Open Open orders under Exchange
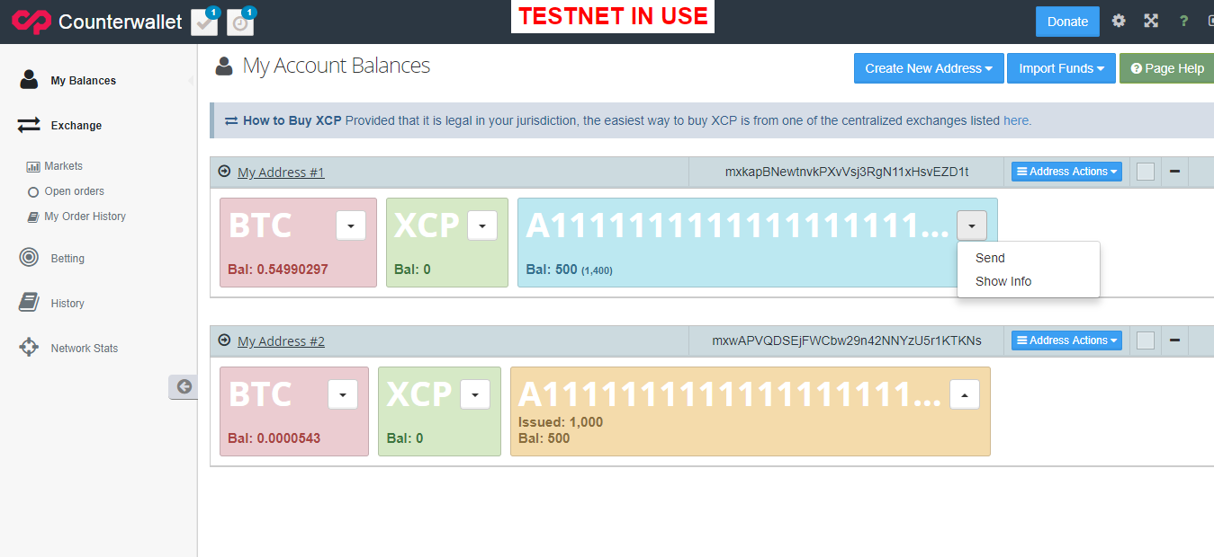This screenshot has height=557, width=1214. (x=74, y=191)
